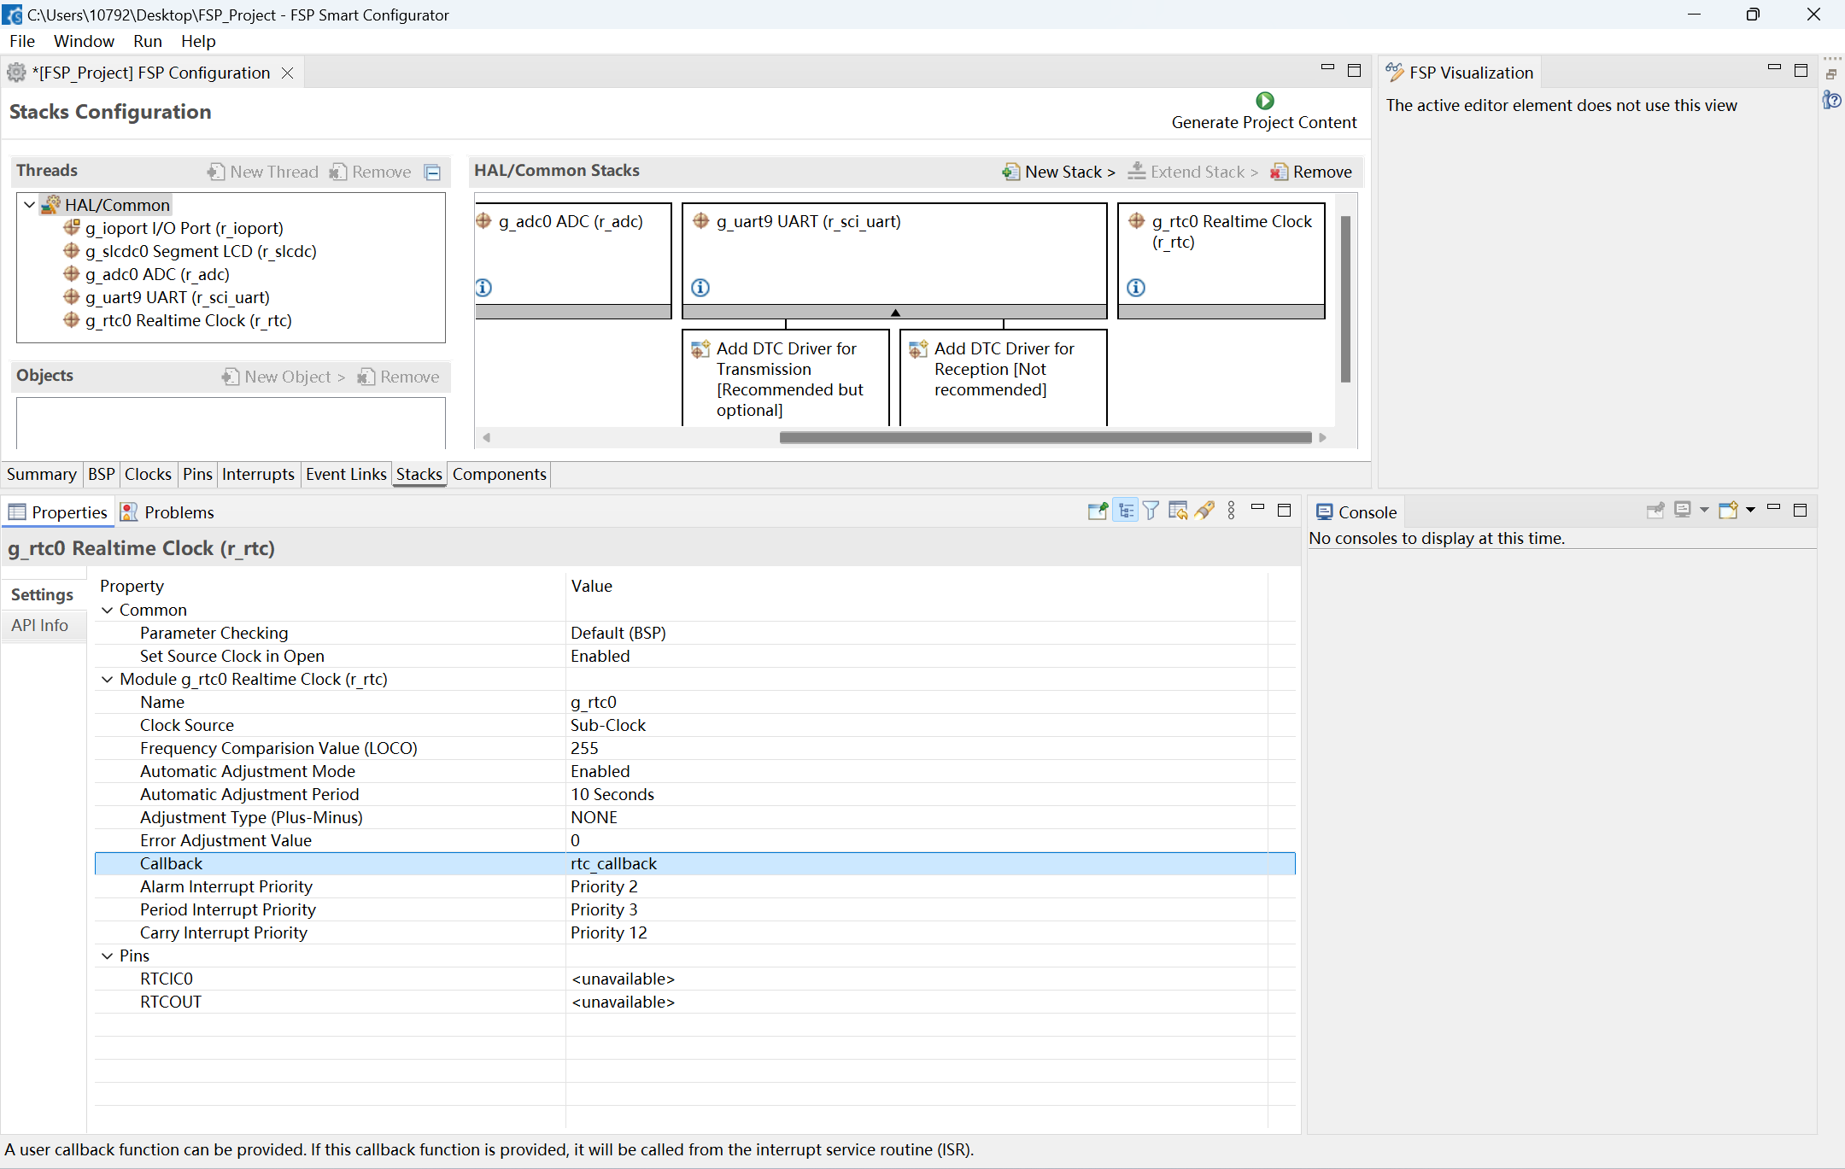1845x1169 pixels.
Task: Open the API Info side tab
Action: 40,626
